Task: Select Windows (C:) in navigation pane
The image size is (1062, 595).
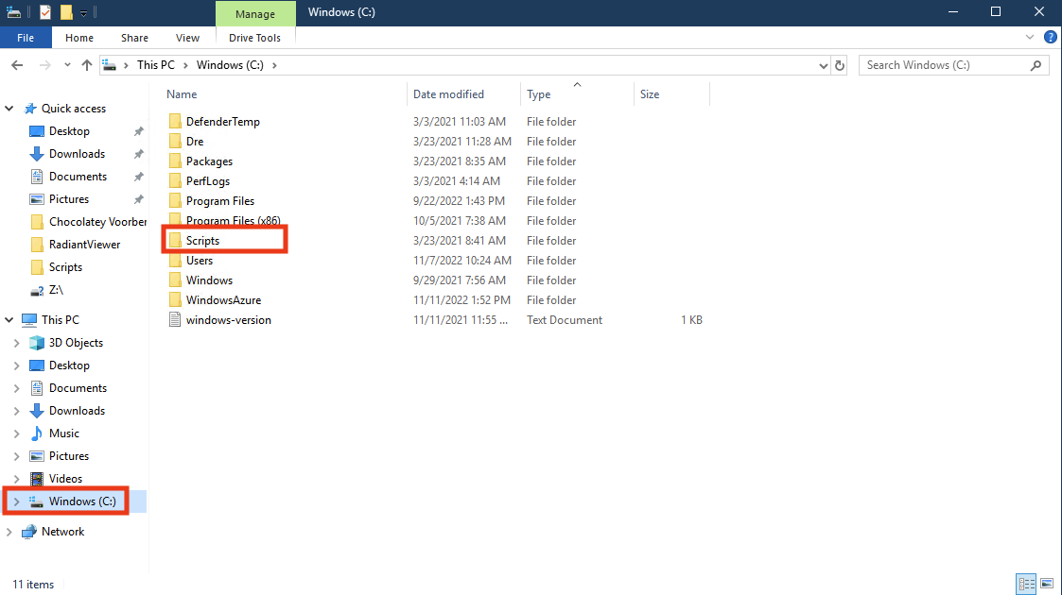Action: (x=82, y=501)
